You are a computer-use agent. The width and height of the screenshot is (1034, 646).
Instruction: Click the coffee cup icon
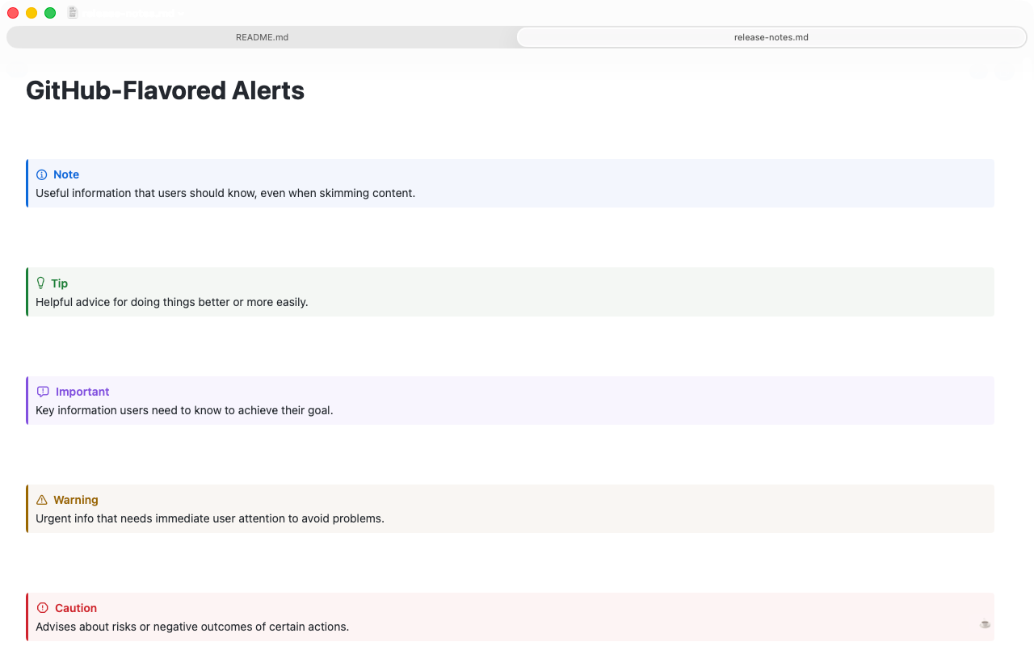985,623
